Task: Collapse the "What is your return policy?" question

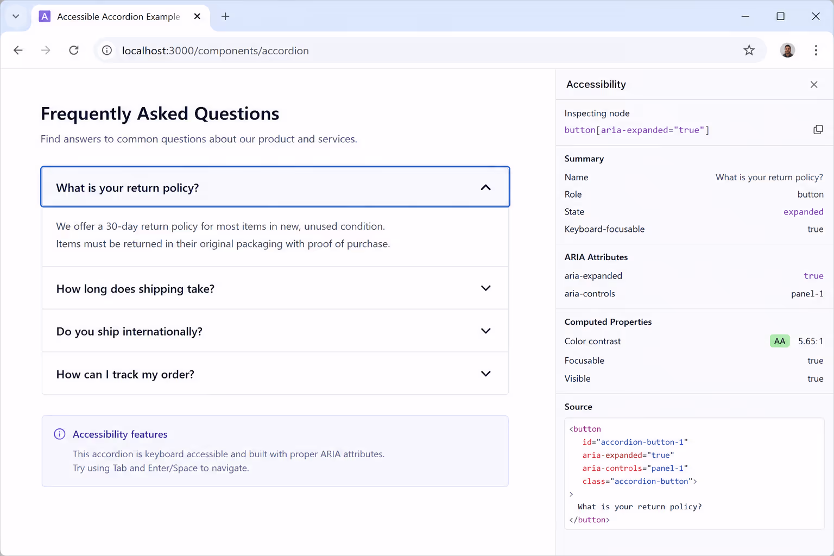Action: click(275, 187)
